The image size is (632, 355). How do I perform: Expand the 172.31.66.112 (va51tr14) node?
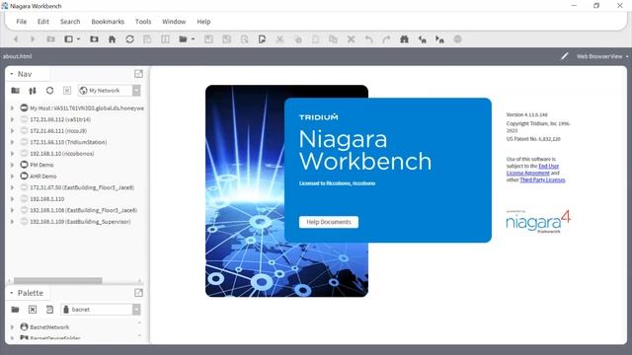click(x=12, y=119)
